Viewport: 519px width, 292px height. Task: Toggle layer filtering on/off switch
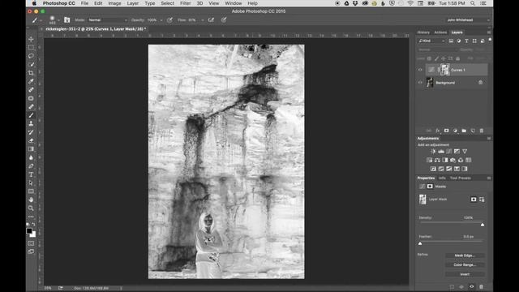[x=490, y=40]
